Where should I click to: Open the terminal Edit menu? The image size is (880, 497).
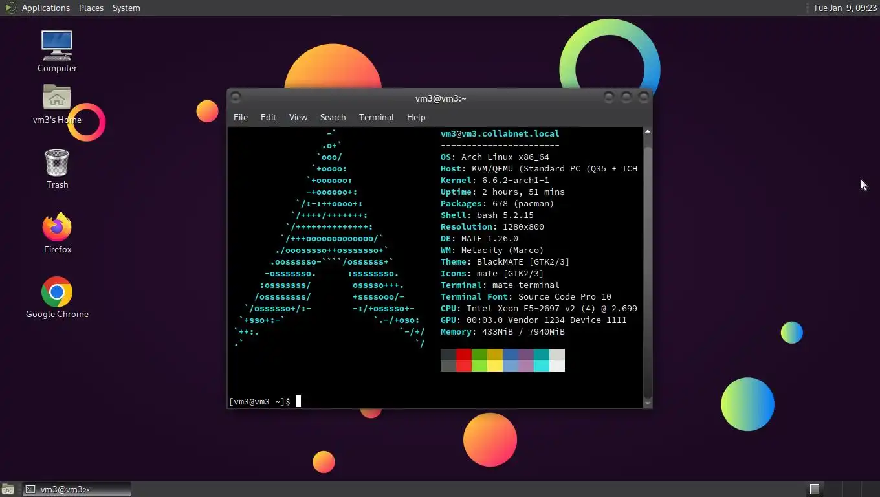click(269, 117)
